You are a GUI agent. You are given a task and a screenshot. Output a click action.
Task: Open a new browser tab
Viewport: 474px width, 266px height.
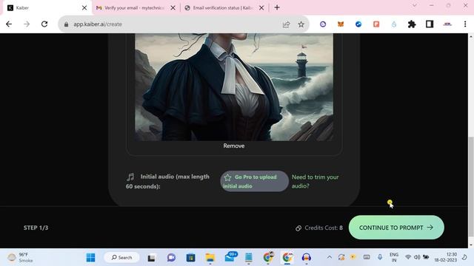(277, 7)
